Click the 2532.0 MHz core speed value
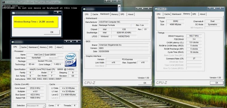 pos(35,88)
